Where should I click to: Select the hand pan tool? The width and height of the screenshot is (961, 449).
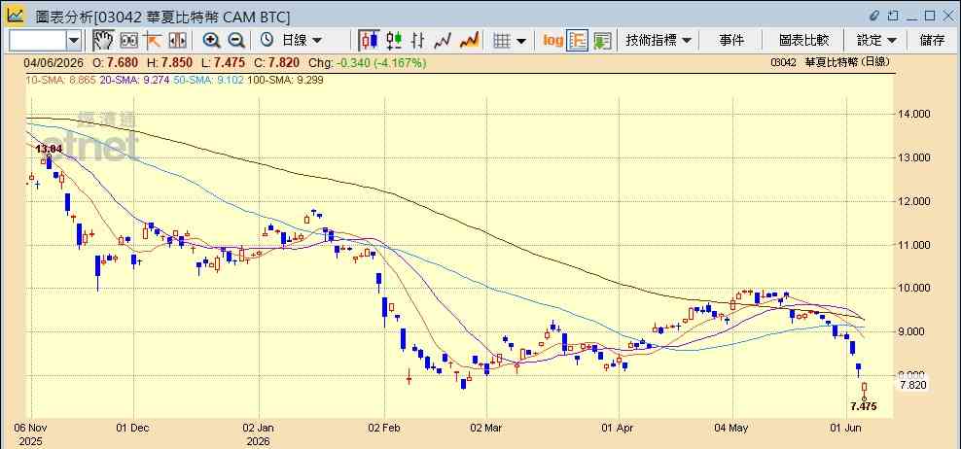103,41
